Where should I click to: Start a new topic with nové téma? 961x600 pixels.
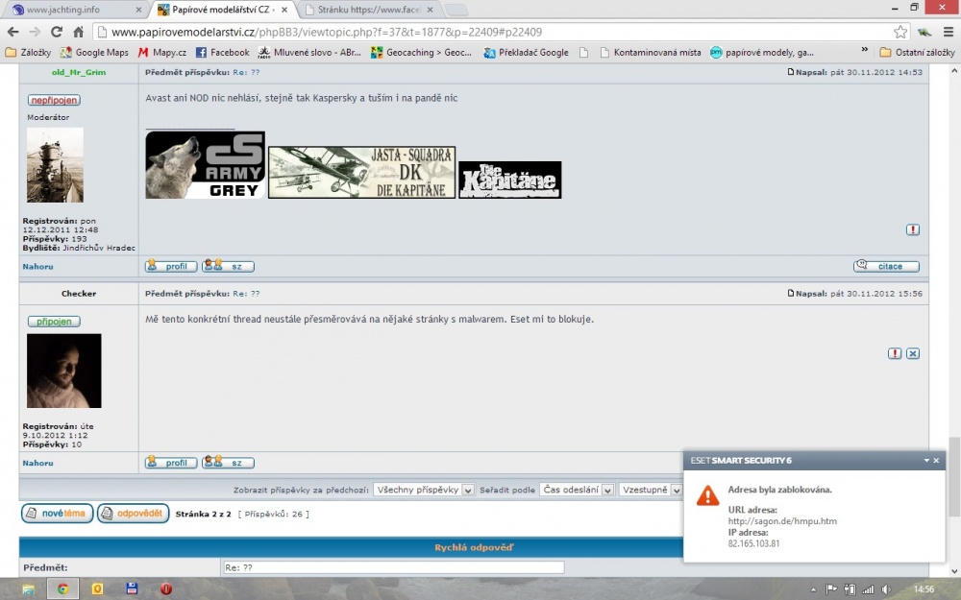[57, 513]
